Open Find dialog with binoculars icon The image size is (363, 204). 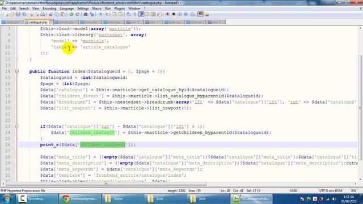pos(86,14)
